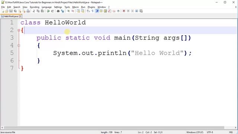Screen dimensions: 238x134
Task: Toggle INS insert mode in status bar
Action: (x=231, y=133)
